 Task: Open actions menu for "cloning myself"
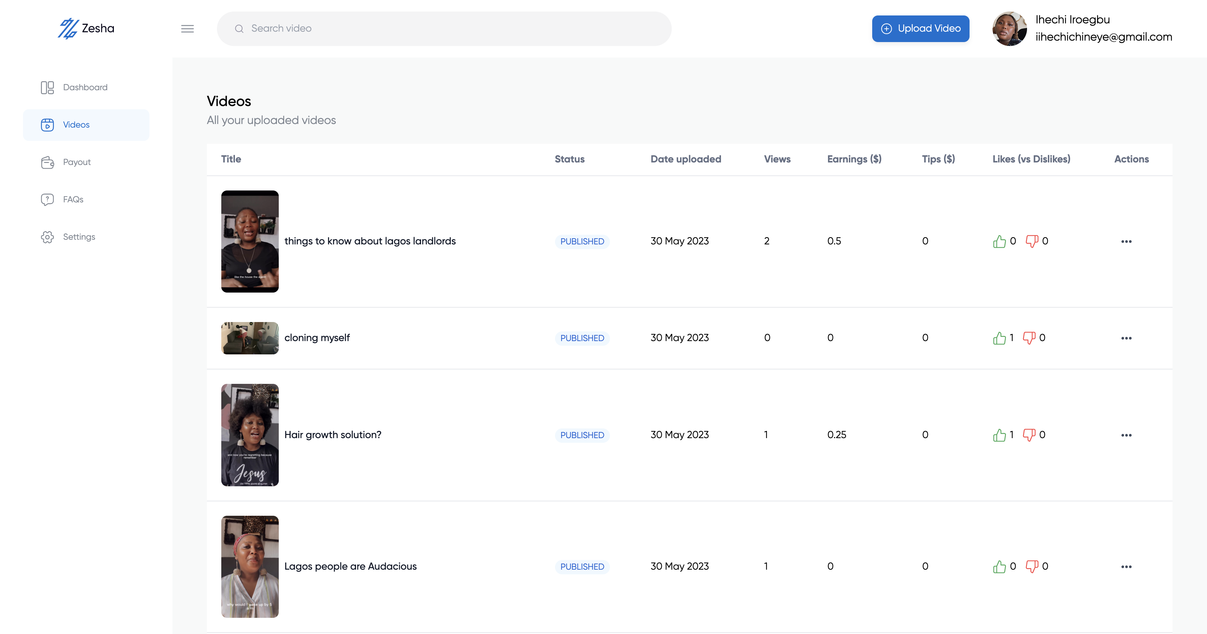coord(1127,338)
